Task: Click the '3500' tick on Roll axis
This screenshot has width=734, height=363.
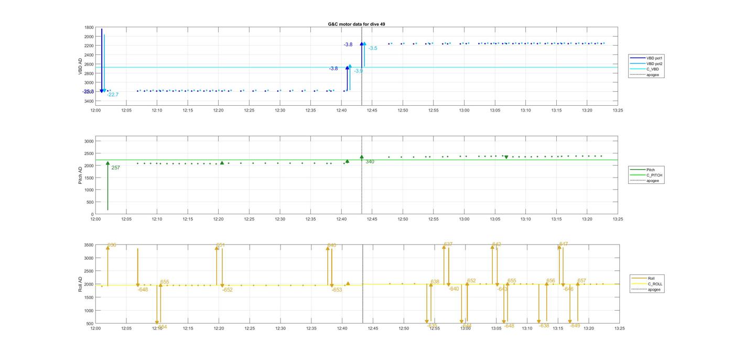Action: (89, 245)
